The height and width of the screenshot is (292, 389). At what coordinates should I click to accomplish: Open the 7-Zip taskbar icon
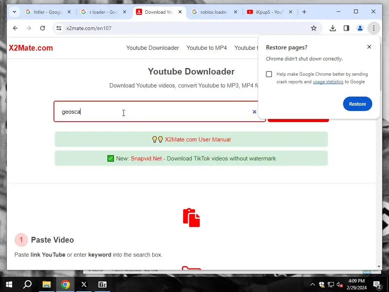(103, 284)
